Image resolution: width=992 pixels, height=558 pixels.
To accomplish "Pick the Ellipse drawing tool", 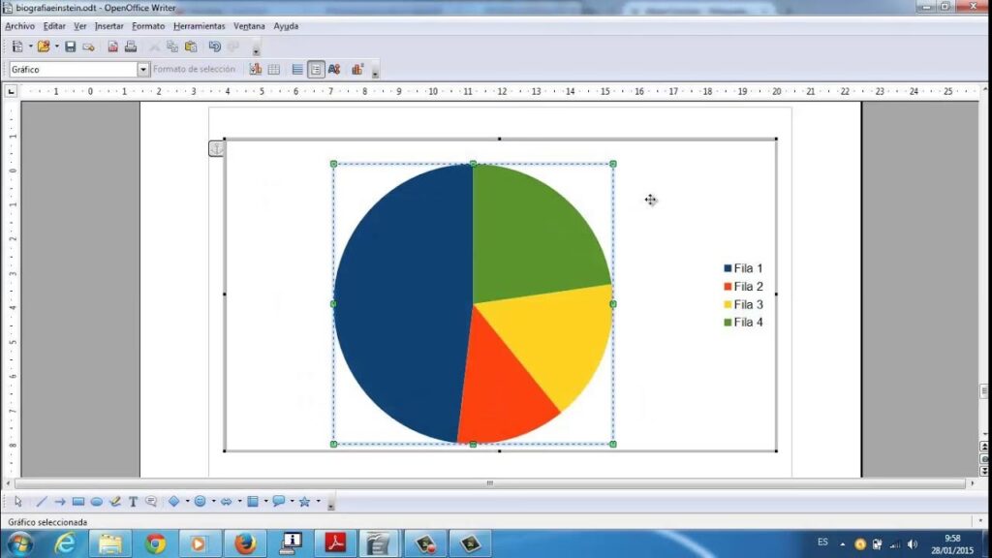I will [97, 502].
